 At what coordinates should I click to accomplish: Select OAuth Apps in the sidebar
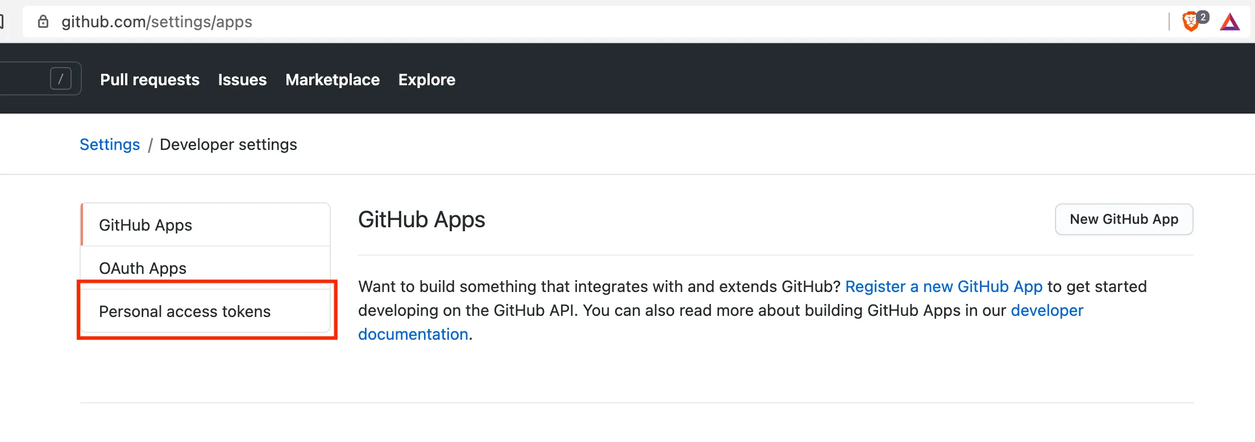tap(206, 268)
